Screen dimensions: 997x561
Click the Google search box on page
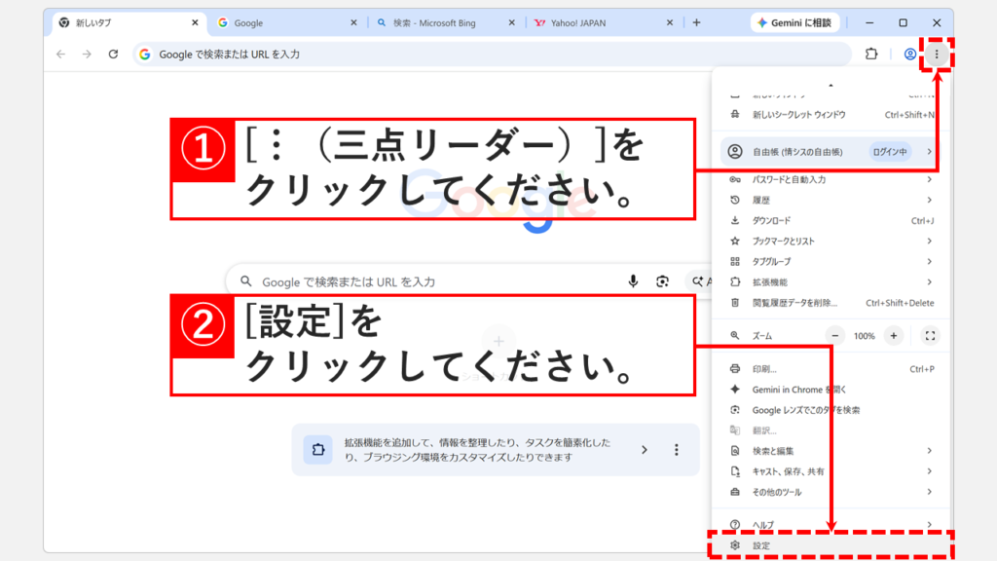tap(470, 281)
